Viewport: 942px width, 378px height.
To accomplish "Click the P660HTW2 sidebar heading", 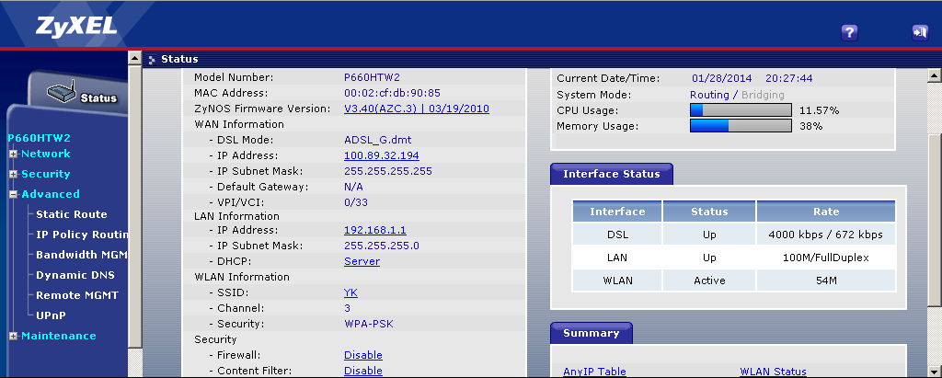I will click(39, 138).
